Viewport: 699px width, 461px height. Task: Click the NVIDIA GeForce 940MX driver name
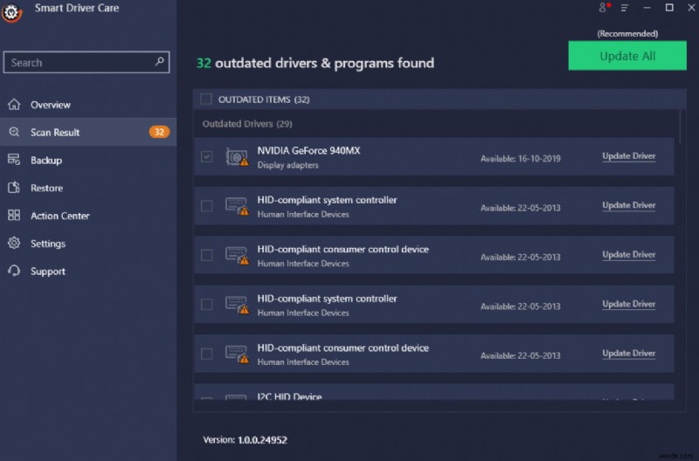point(308,150)
